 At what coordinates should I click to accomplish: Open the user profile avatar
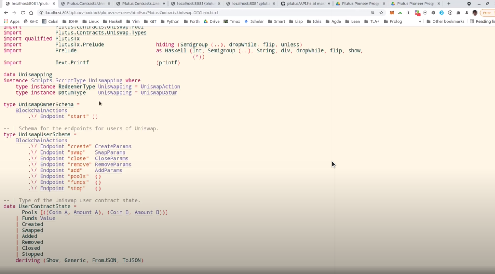pos(475,13)
